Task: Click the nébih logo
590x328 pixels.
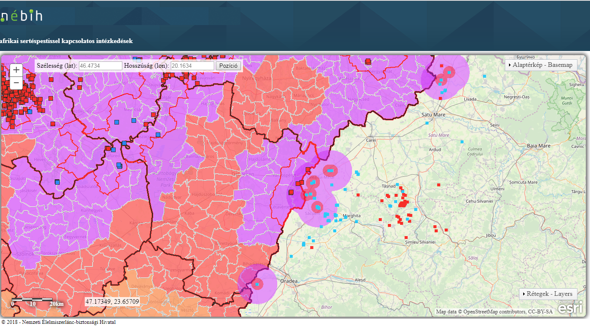Action: tap(22, 16)
